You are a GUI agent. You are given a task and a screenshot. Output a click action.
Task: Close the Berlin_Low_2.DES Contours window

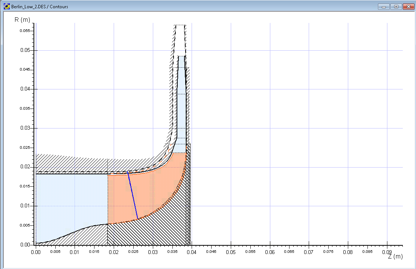(x=408, y=6)
